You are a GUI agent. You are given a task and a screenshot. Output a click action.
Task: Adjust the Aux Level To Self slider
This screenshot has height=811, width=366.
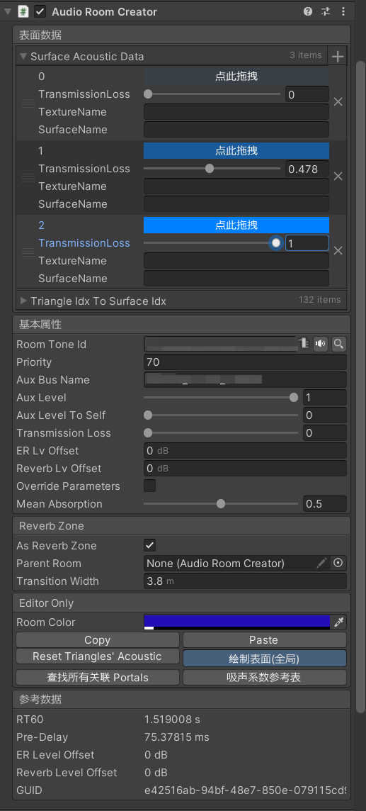221,415
